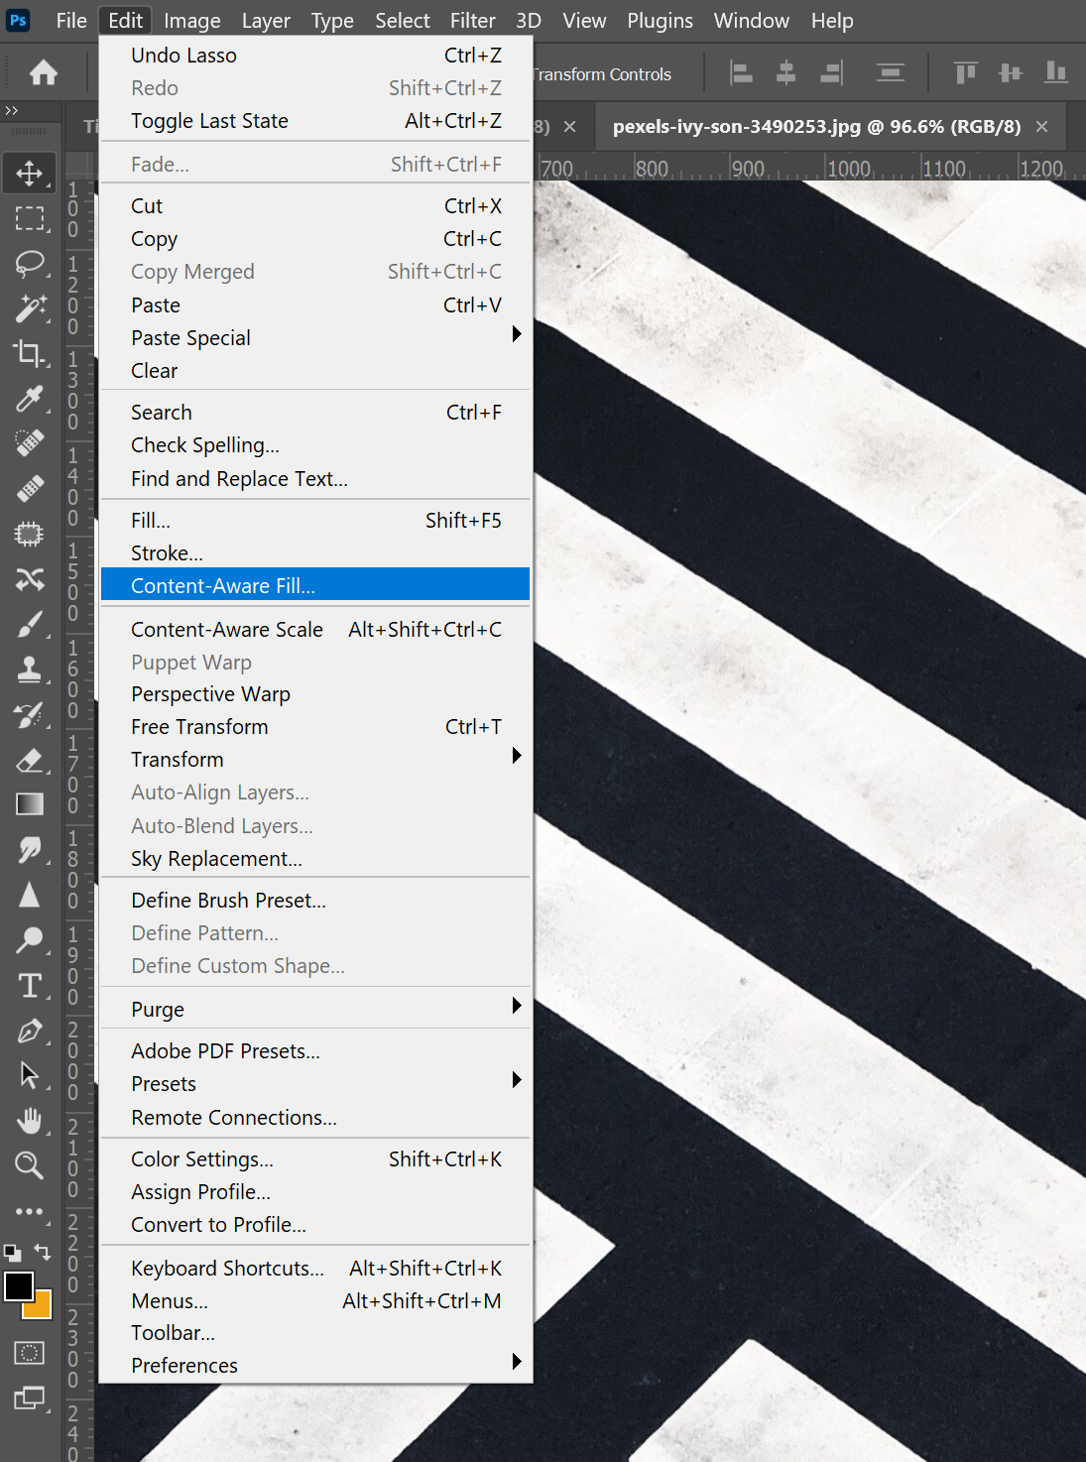This screenshot has height=1462, width=1086.
Task: Open the Image menu
Action: 192,20
